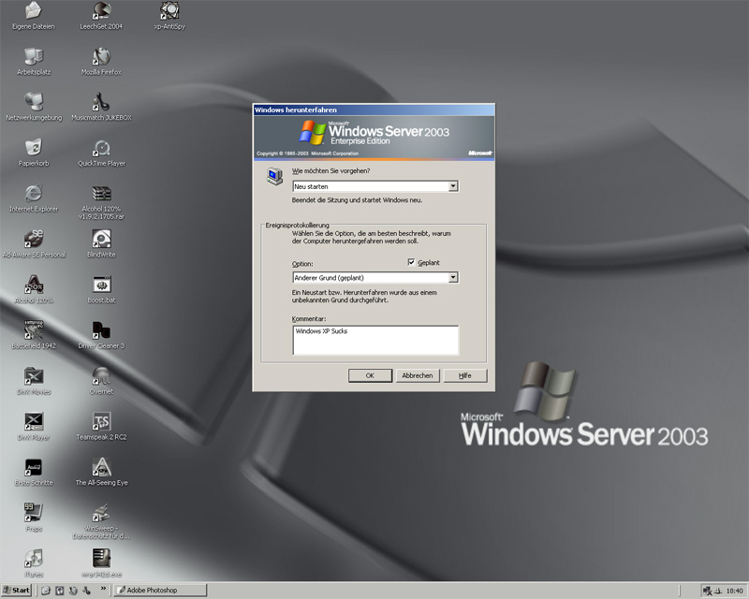Click the Musicmatch icon in quick launch
The height and width of the screenshot is (599, 749).
(86, 591)
